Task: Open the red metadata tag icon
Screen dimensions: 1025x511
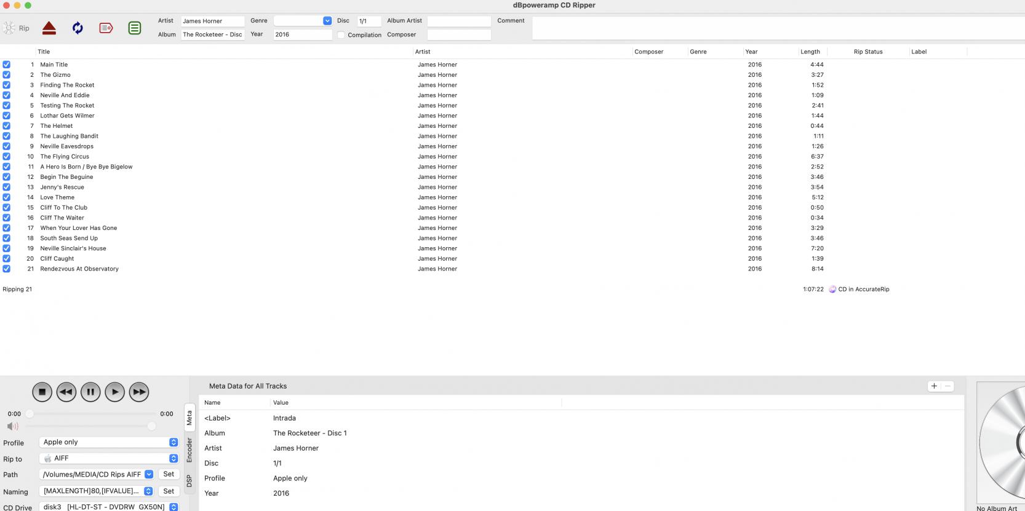Action: tap(106, 28)
